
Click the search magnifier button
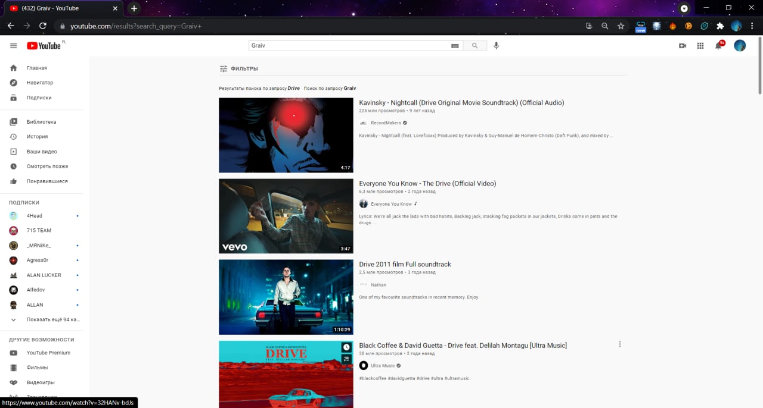(x=475, y=46)
